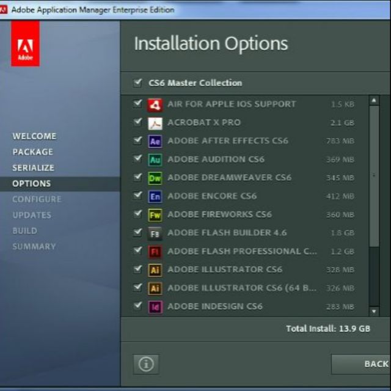
Task: Click ADOBE DREAMWEAVER CS6 label
Action: 230,178
